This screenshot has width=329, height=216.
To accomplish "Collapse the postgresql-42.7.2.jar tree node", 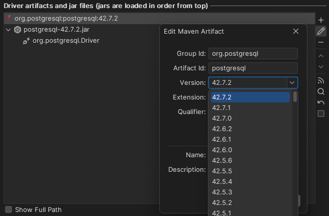I will pos(8,30).
